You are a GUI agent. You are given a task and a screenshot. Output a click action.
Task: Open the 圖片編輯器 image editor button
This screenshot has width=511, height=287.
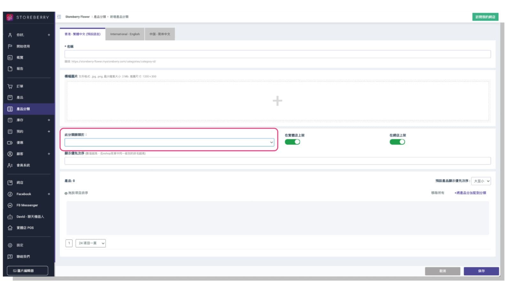pos(27,271)
